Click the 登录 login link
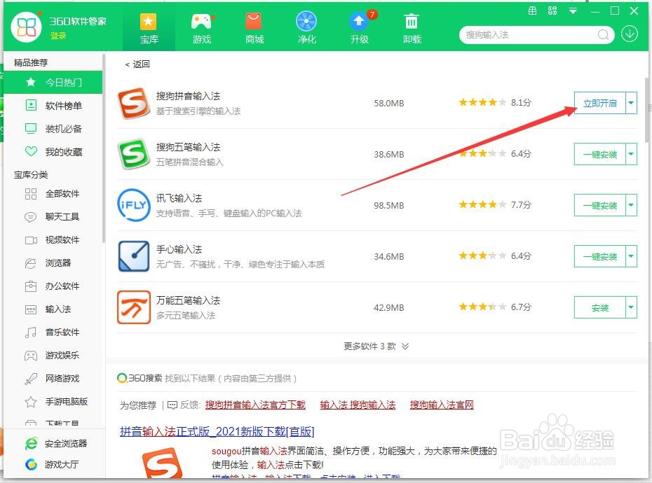Screen dimensions: 652x483 pos(58,36)
